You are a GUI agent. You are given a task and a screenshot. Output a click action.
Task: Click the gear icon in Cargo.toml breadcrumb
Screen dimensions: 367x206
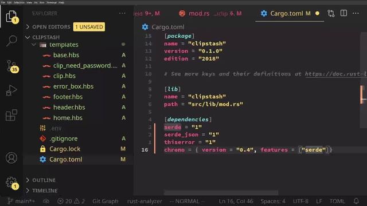point(145,27)
